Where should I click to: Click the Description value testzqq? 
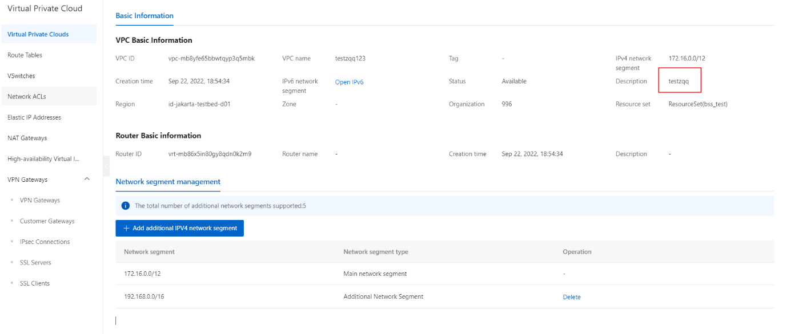point(679,82)
